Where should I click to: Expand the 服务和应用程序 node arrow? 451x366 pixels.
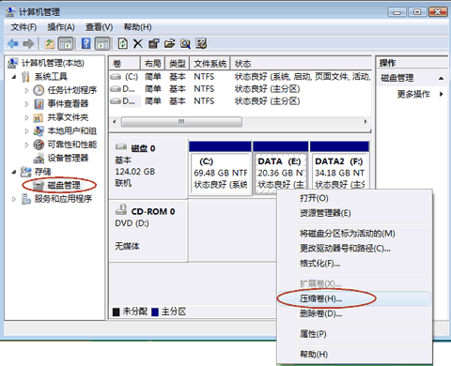pos(14,199)
